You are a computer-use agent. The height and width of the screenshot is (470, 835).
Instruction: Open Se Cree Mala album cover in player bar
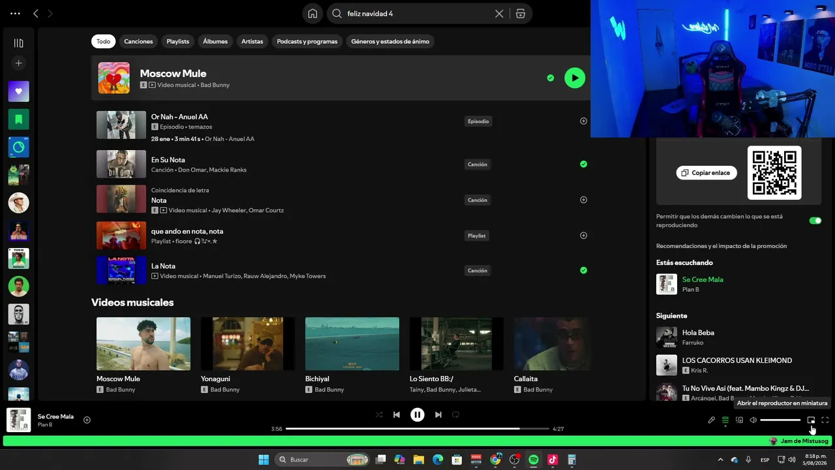pos(19,420)
